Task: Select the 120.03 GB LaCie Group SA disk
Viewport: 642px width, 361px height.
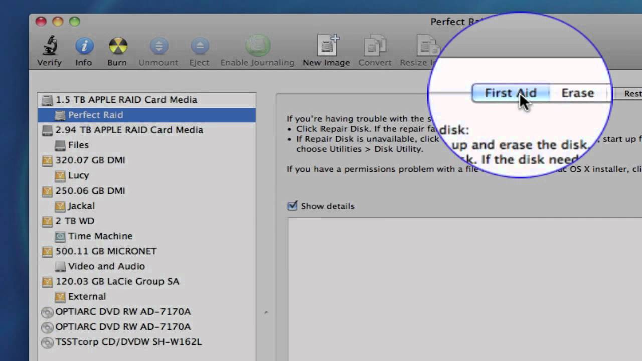Action: 147,281
